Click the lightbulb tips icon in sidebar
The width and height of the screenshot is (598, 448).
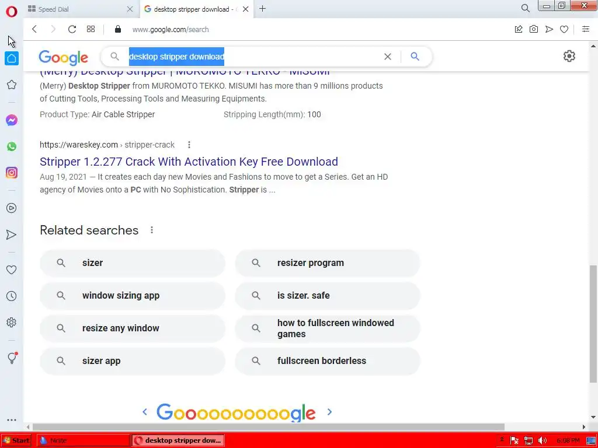click(12, 358)
